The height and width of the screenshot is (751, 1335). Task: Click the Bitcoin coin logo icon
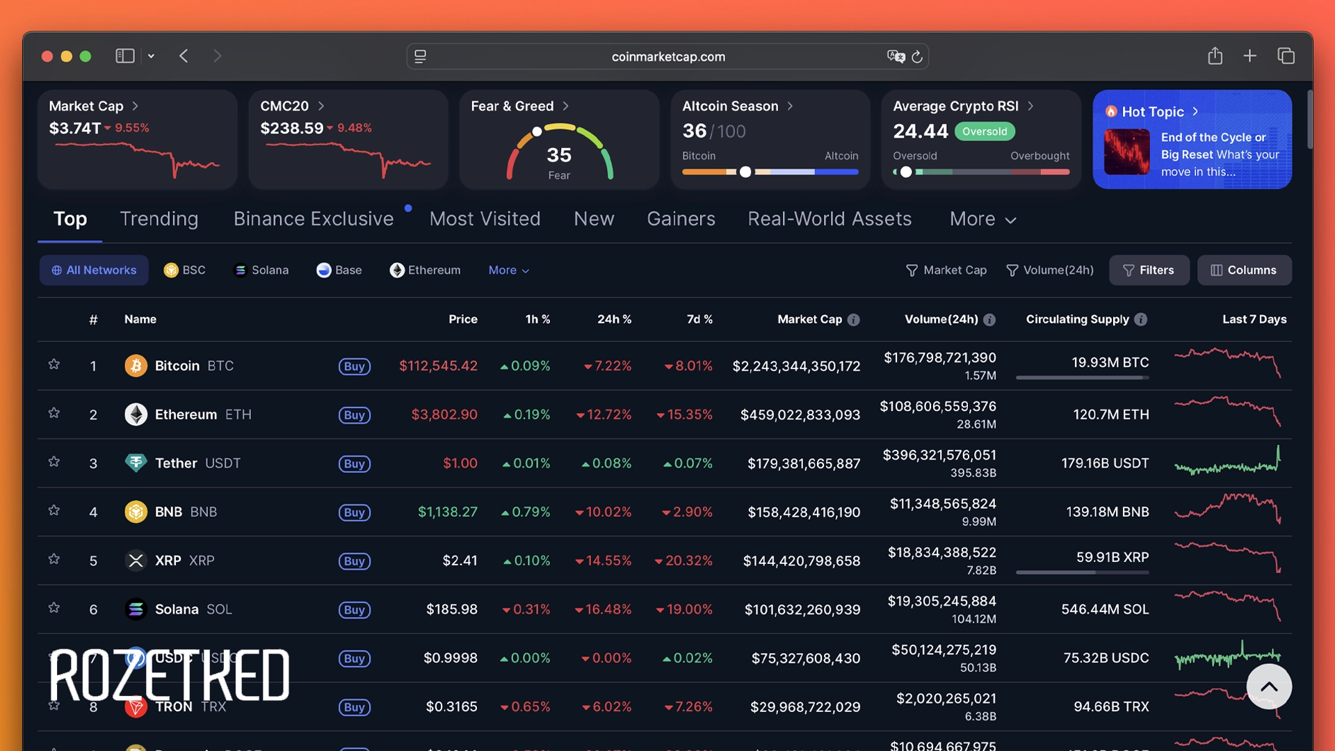click(x=136, y=366)
